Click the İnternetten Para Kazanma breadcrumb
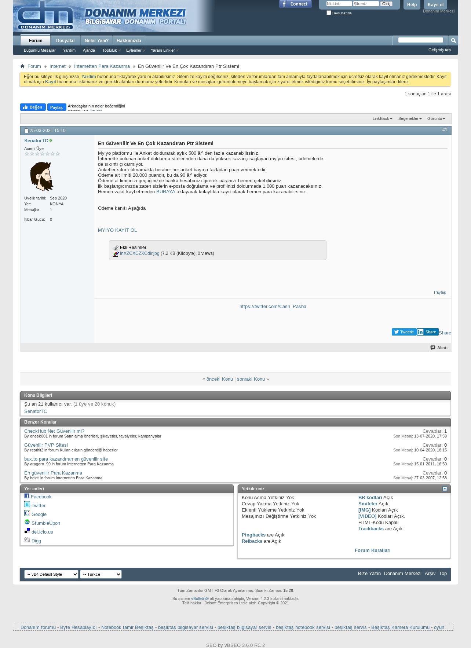Image resolution: width=471 pixels, height=648 pixels. click(102, 66)
